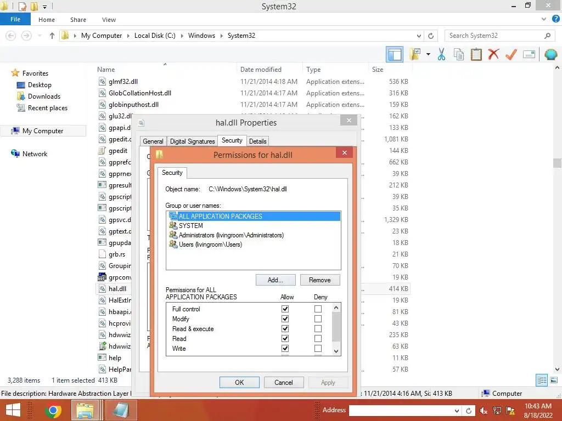562x421 pixels.
Task: Click the orange checkmark Properties icon
Action: pyautogui.click(x=511, y=54)
